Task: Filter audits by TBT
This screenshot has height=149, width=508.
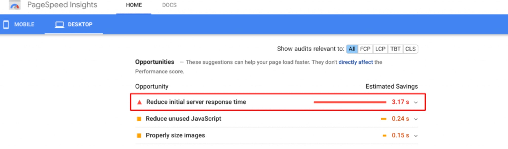Action: coord(395,49)
